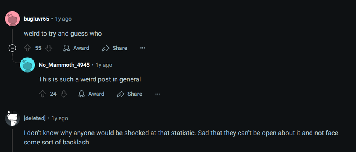Share bugluvr65's comment
This screenshot has width=356, height=152.
115,48
